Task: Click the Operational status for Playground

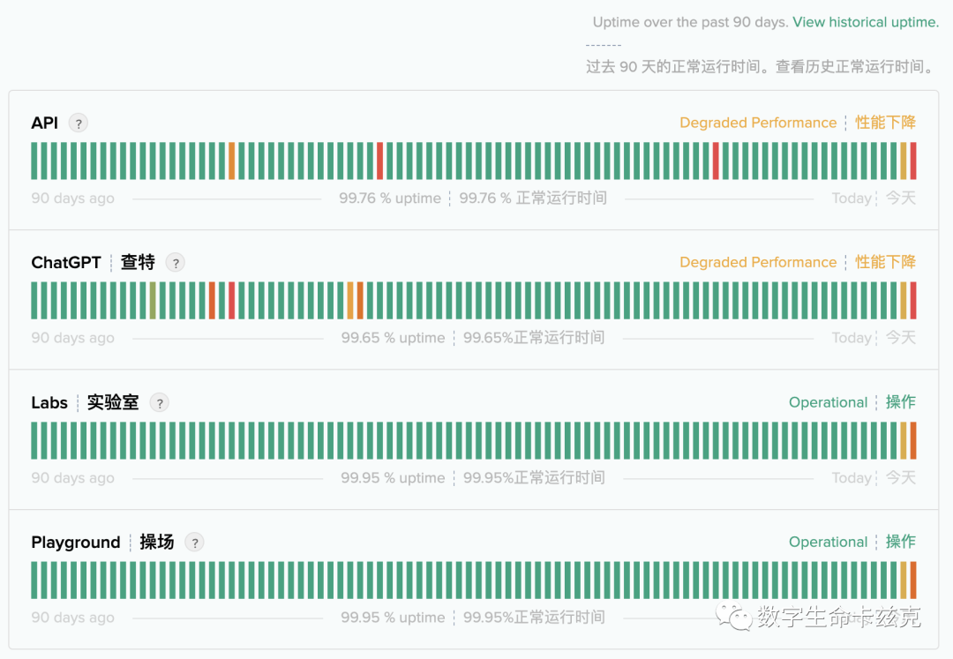Action: point(828,542)
